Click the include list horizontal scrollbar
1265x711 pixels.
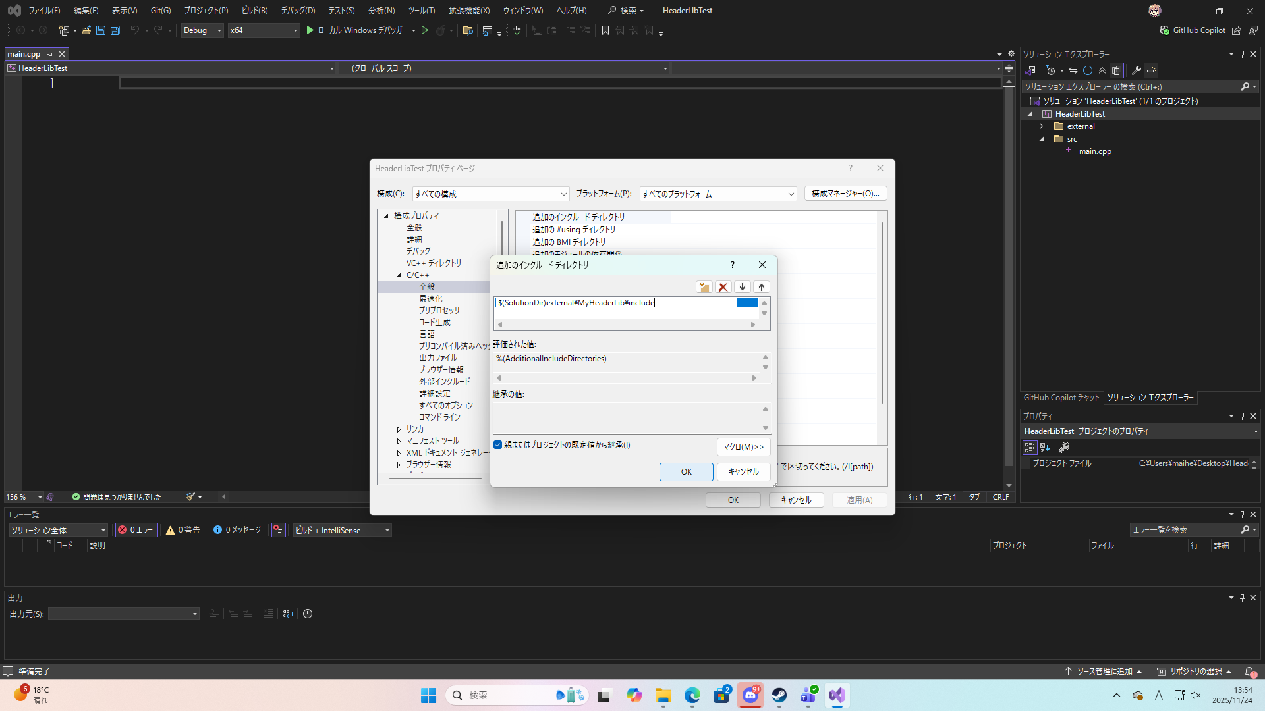[626, 325]
